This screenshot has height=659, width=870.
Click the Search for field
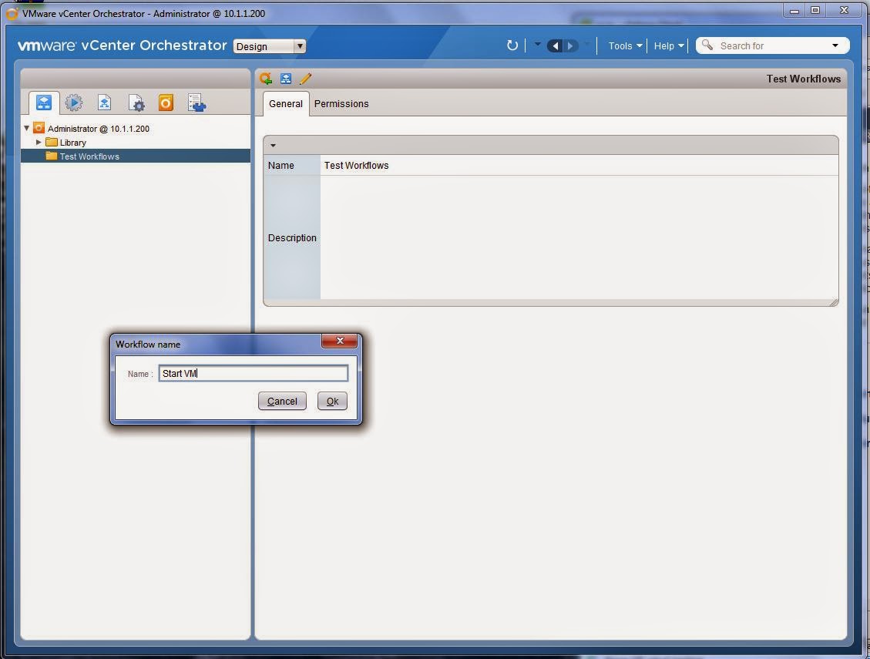point(771,46)
